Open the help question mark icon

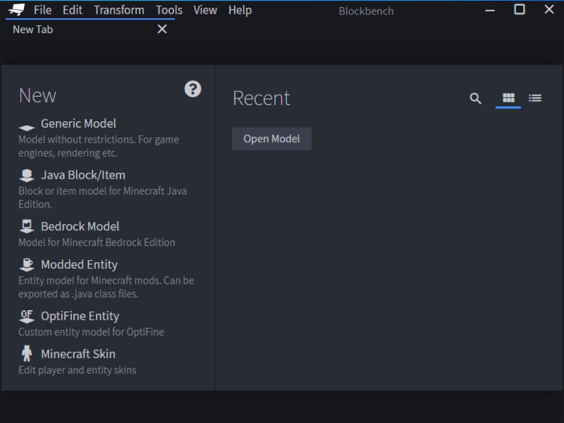(x=193, y=89)
